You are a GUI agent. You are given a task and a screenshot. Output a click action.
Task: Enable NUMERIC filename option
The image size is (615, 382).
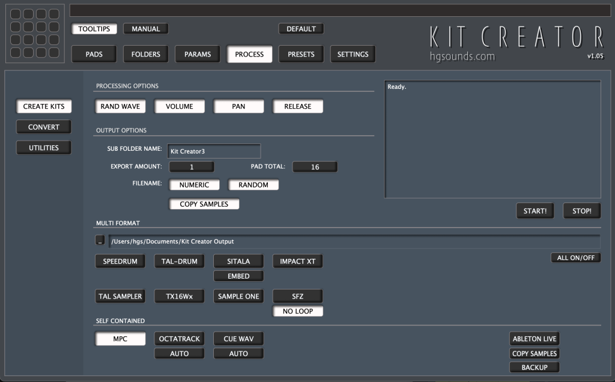(x=194, y=185)
